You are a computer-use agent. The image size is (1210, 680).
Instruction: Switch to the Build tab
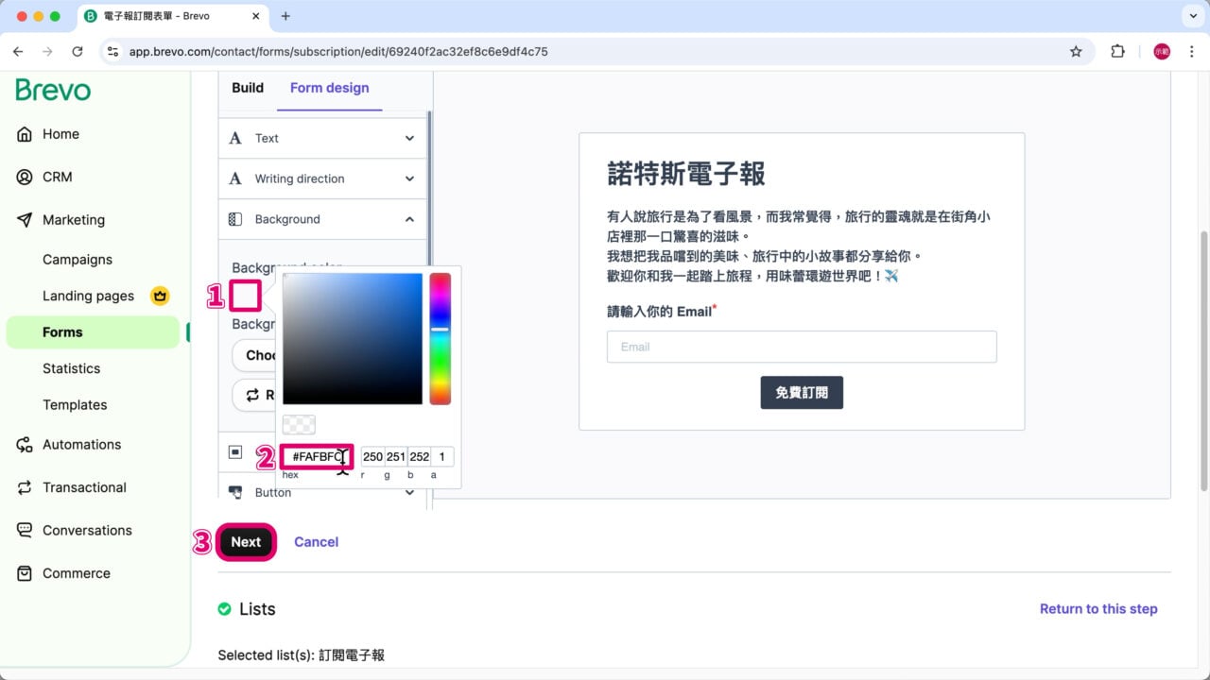[x=247, y=88]
